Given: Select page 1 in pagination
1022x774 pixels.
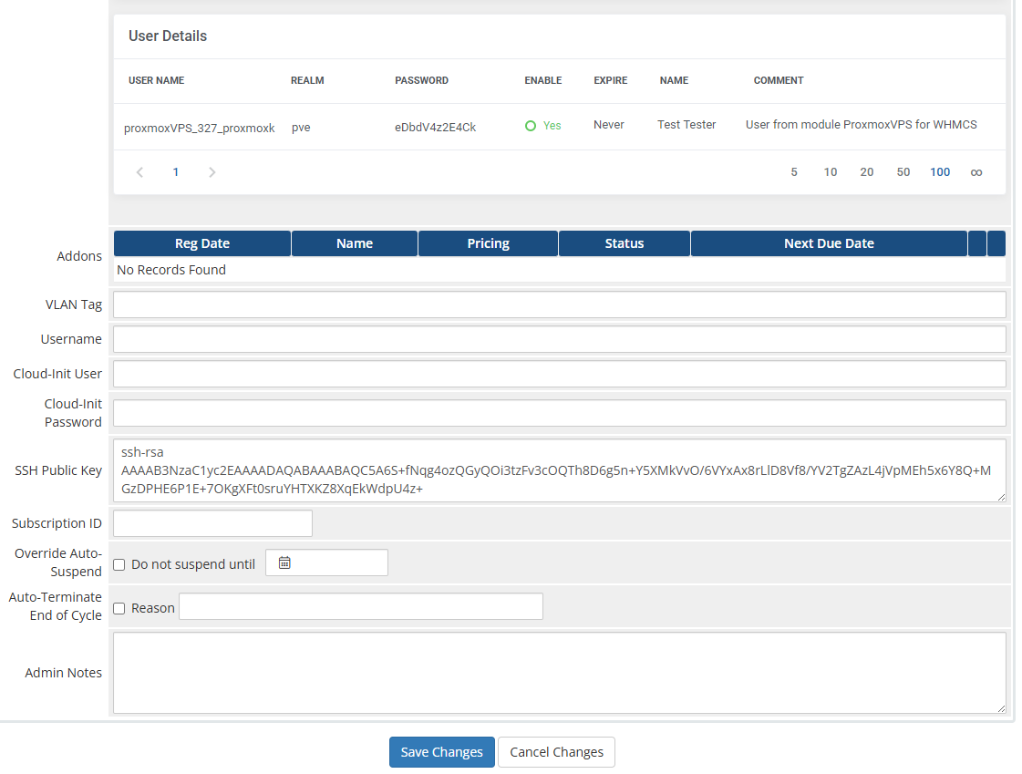Looking at the screenshot, I should [x=175, y=172].
